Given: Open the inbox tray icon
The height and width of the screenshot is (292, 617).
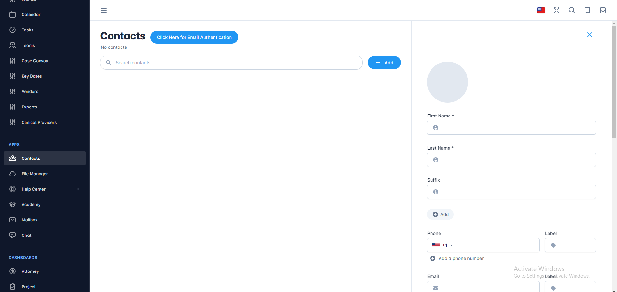Looking at the screenshot, I should pos(603,10).
